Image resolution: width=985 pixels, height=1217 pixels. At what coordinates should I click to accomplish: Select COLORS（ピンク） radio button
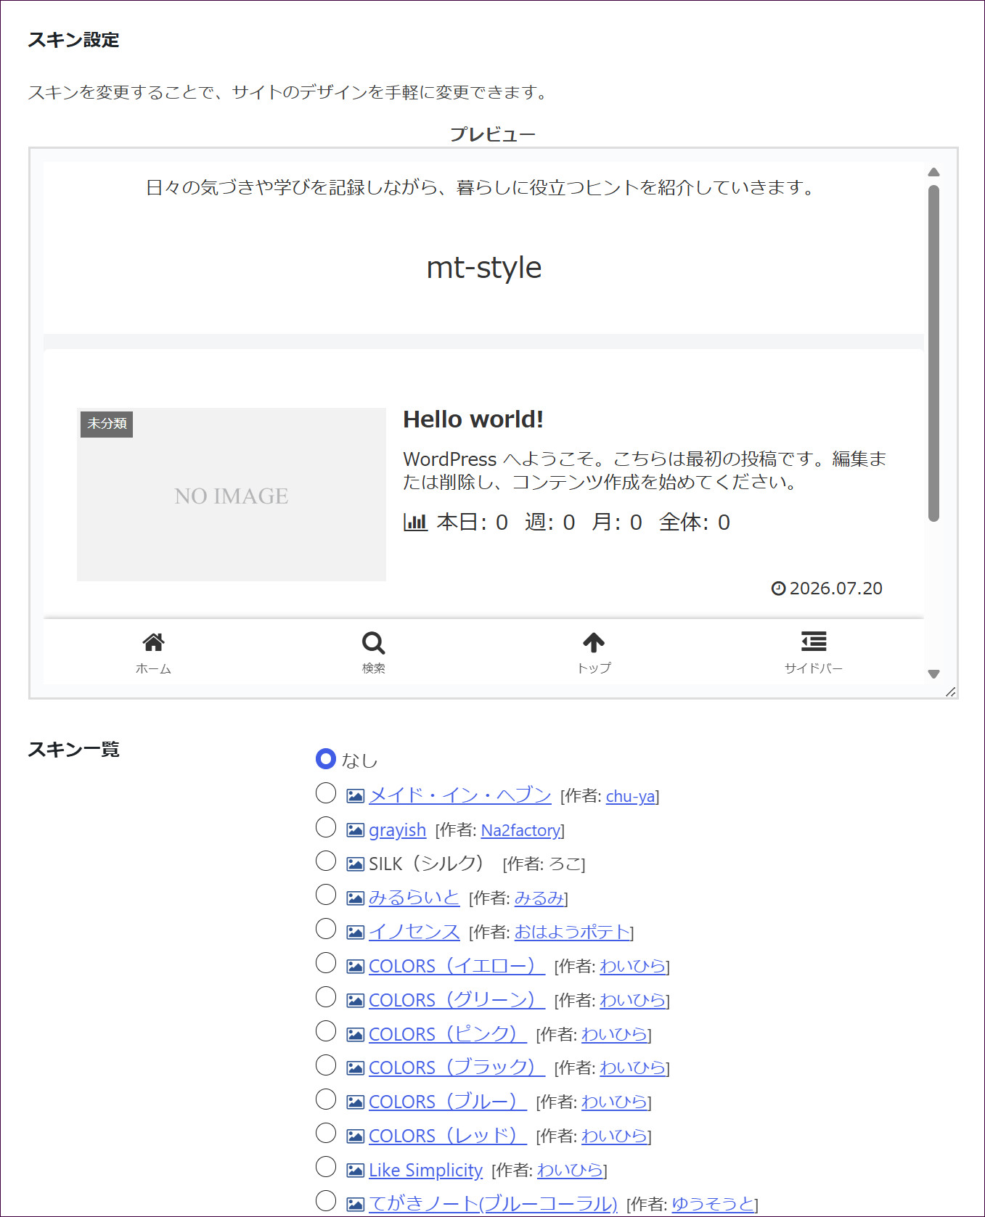[326, 1031]
